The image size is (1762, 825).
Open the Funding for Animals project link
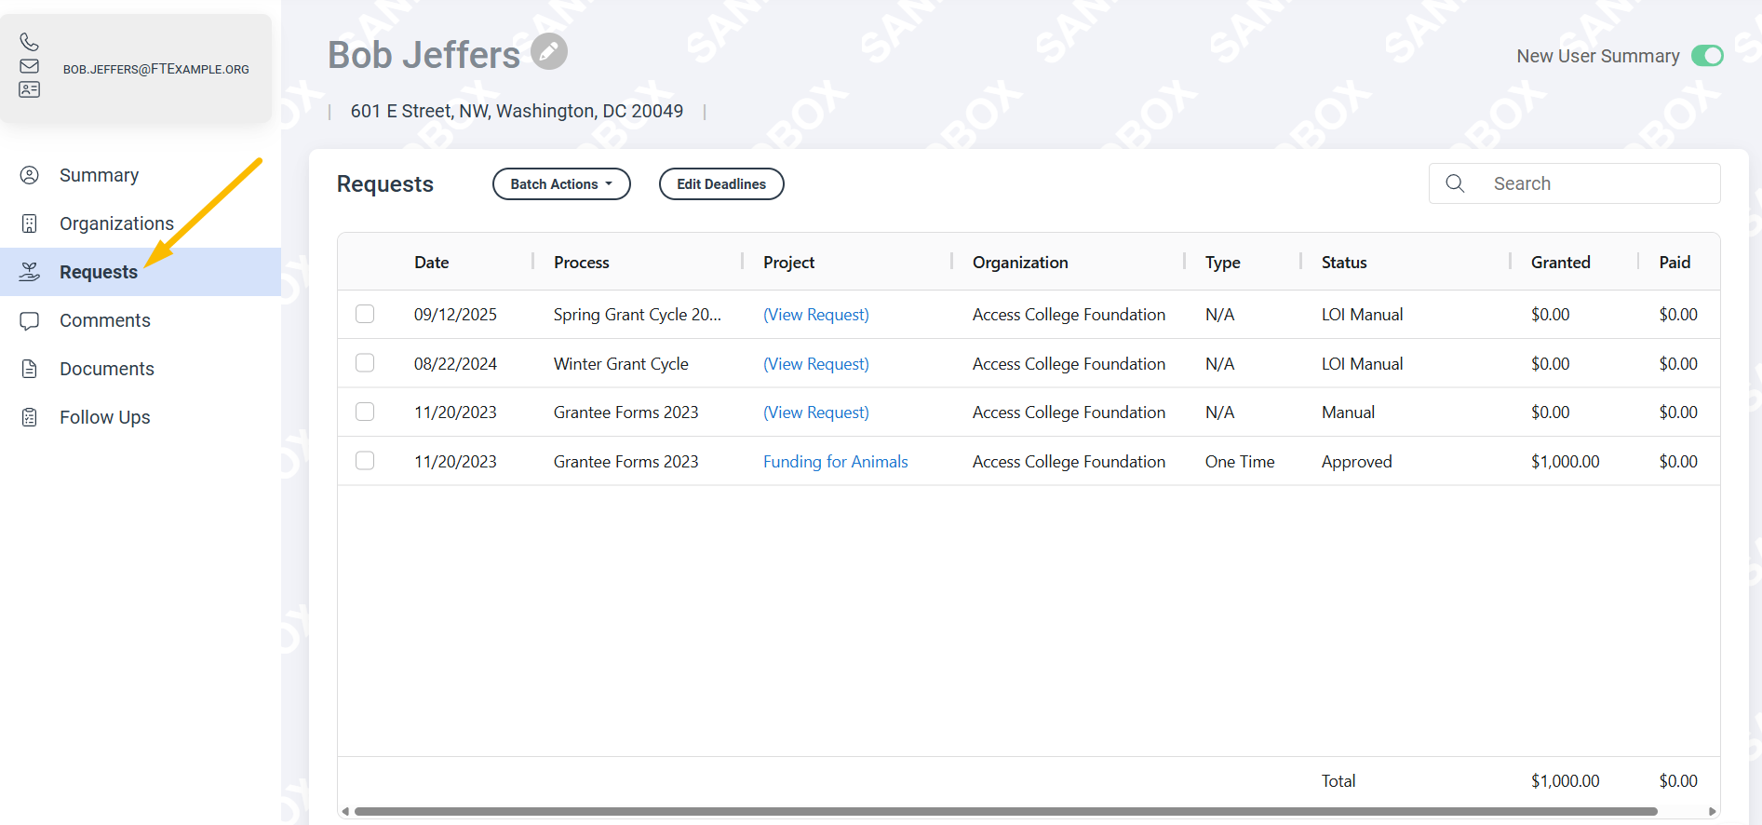click(836, 462)
